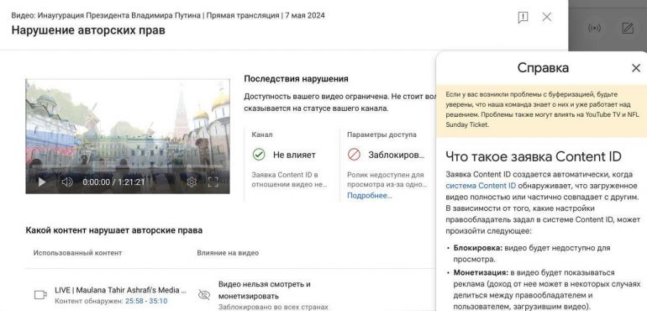Screen dimensions: 647x311
Task: Play the video preview
Action: pyautogui.click(x=42, y=182)
